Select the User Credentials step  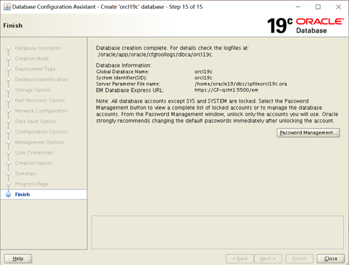(34, 153)
